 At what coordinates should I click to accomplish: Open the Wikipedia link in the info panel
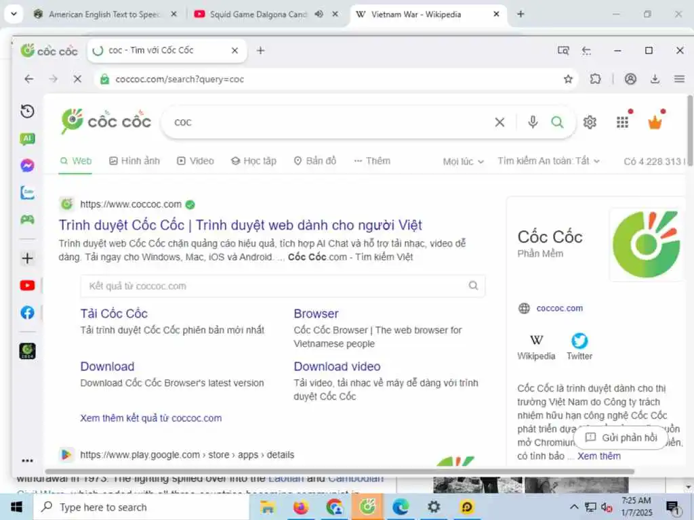[536, 347]
